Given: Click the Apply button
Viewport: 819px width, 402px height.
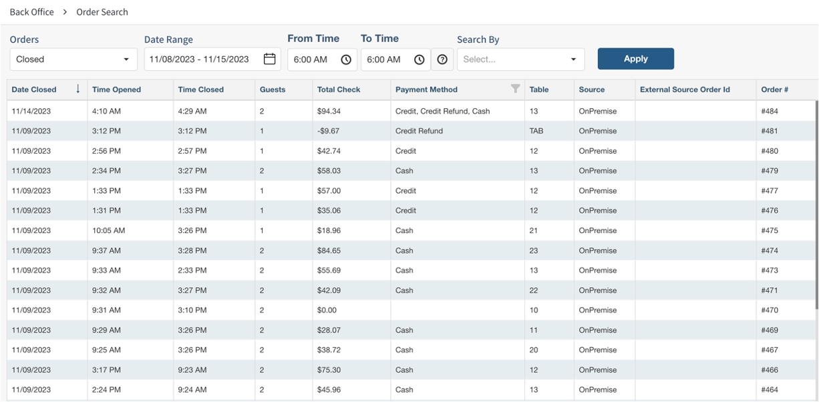Looking at the screenshot, I should 635,59.
